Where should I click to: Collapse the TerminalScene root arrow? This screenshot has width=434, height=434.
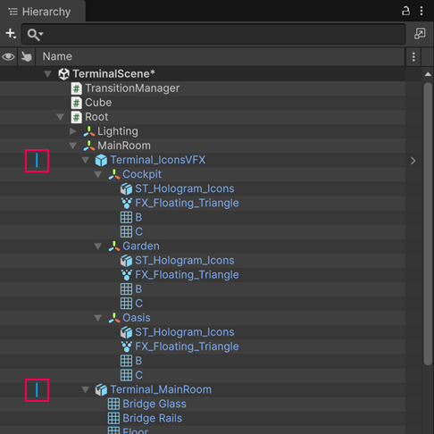(x=47, y=74)
